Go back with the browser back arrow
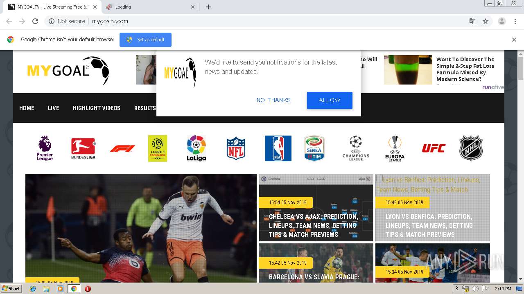The height and width of the screenshot is (294, 524). 9,21
